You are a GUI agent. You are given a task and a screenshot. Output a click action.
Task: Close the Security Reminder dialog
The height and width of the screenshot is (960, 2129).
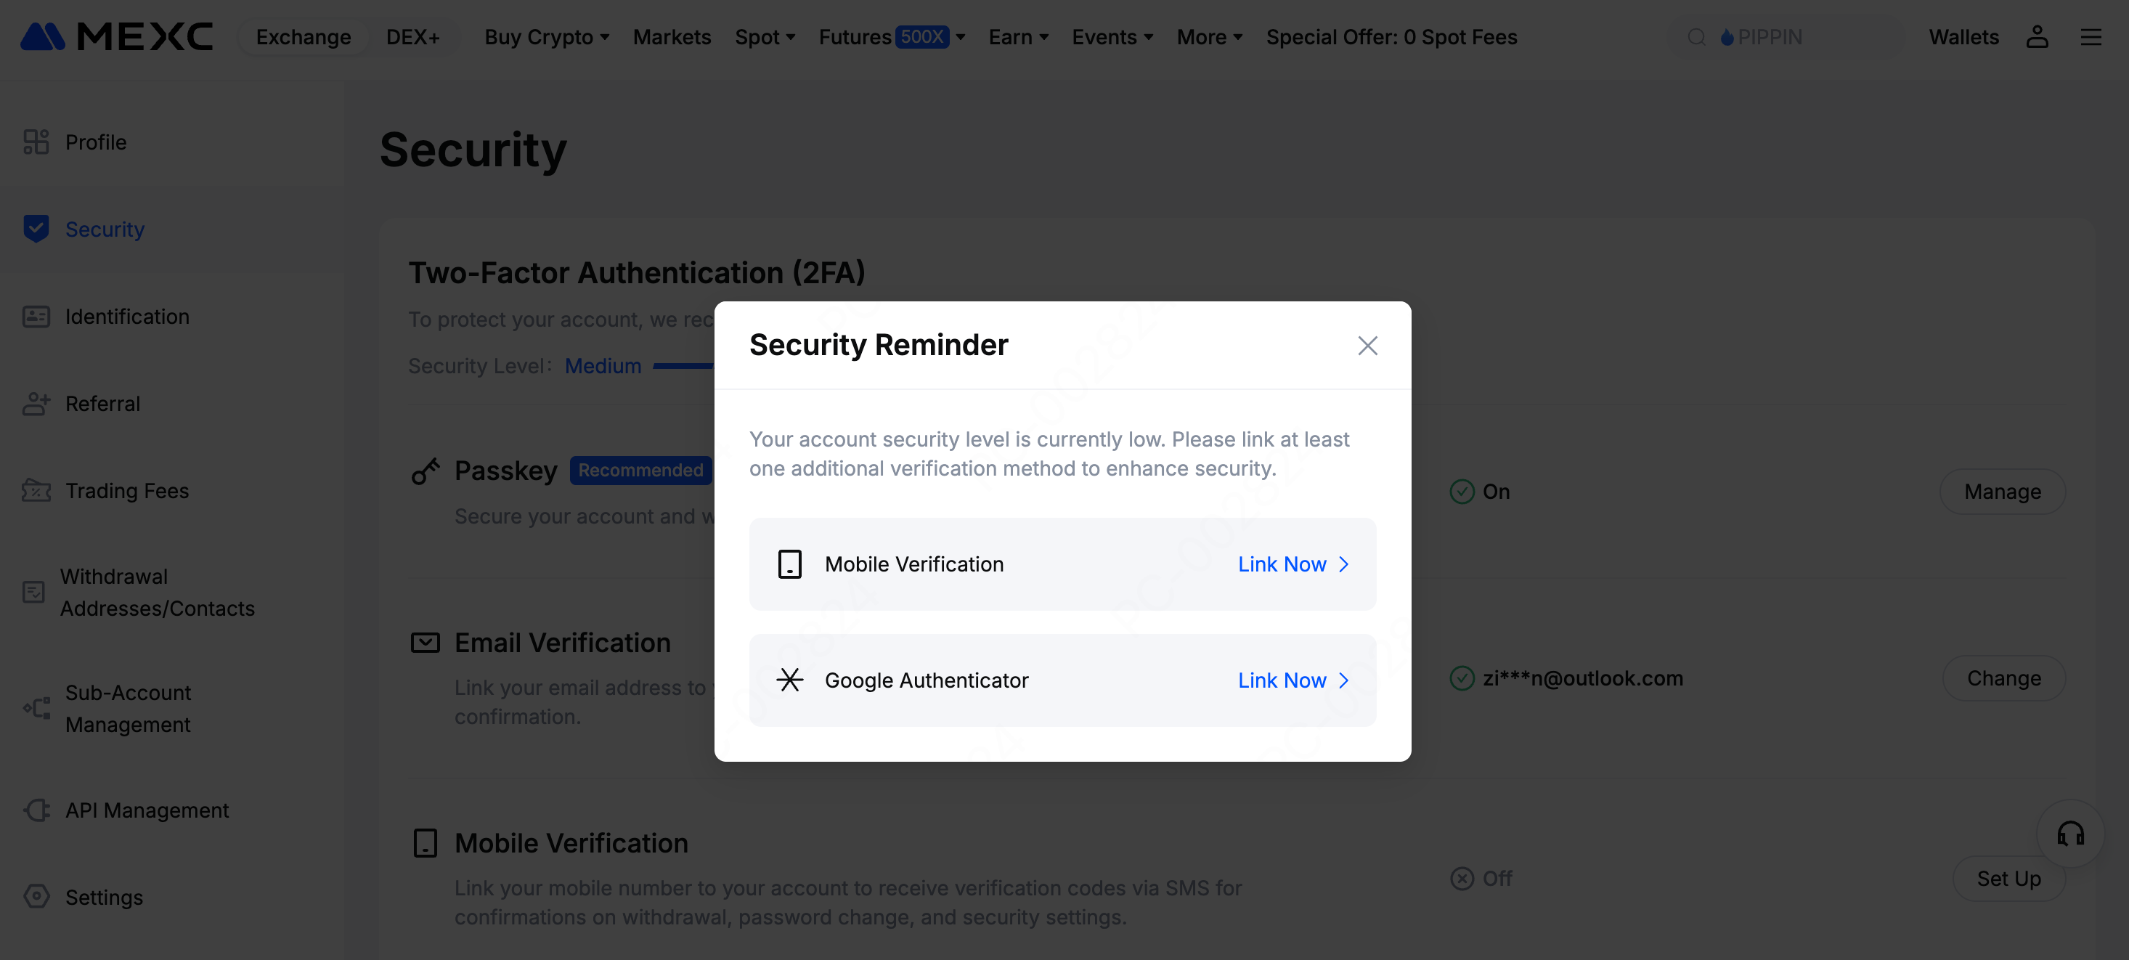click(1367, 346)
